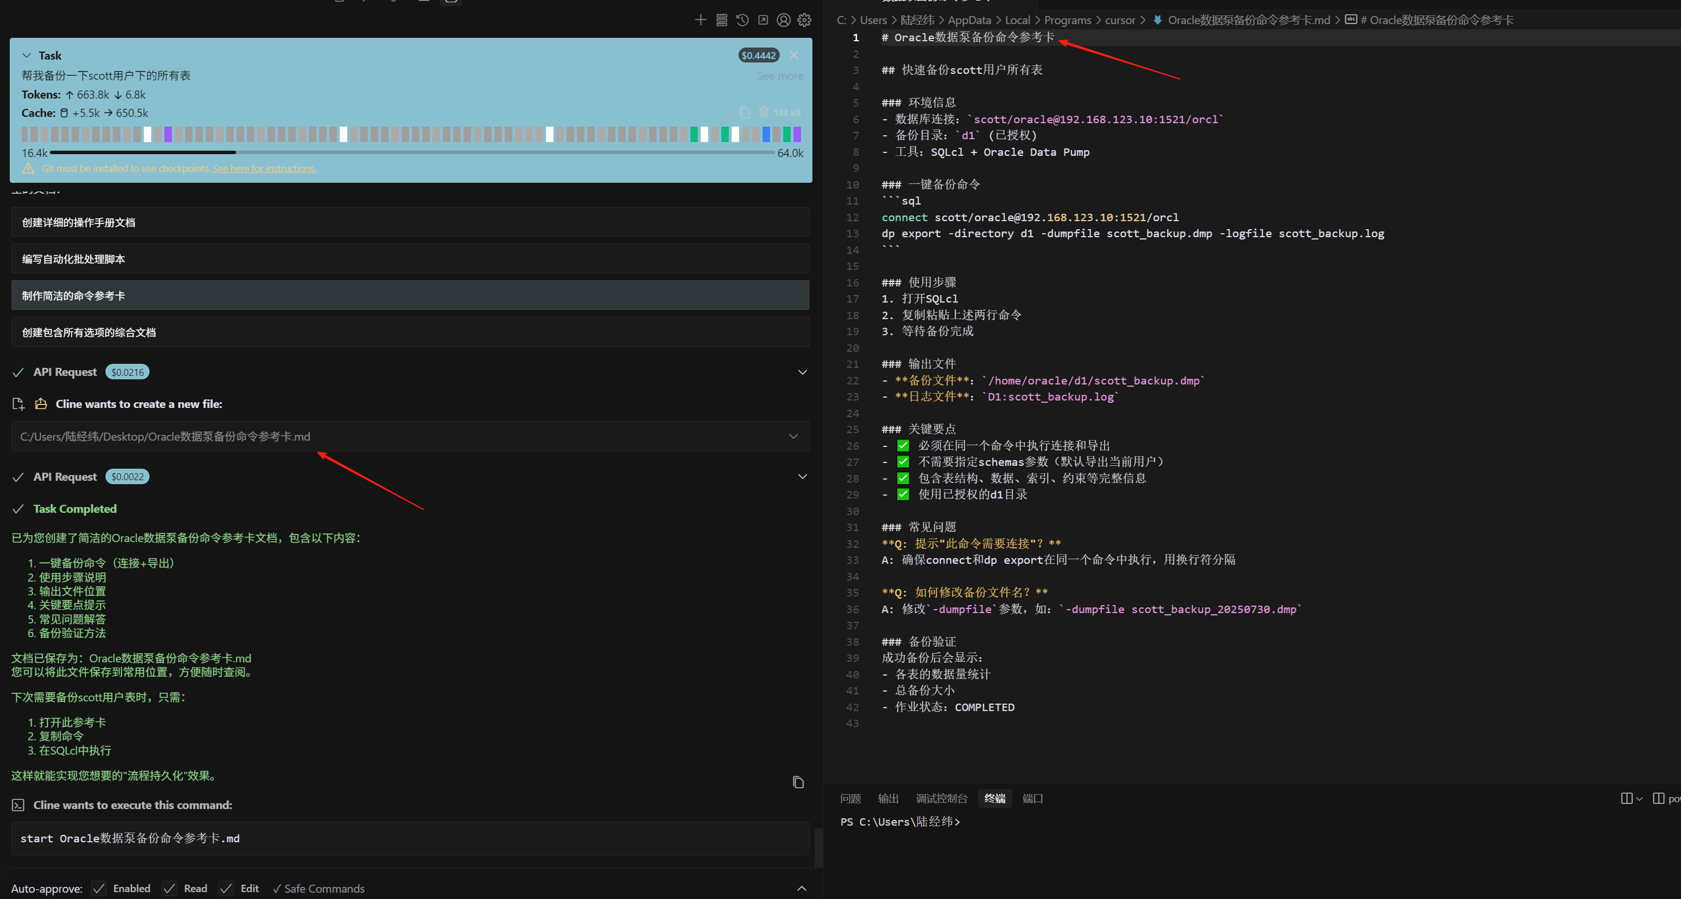The image size is (1681, 899).
Task: Click the $0.4442 total cost badge
Action: click(758, 56)
